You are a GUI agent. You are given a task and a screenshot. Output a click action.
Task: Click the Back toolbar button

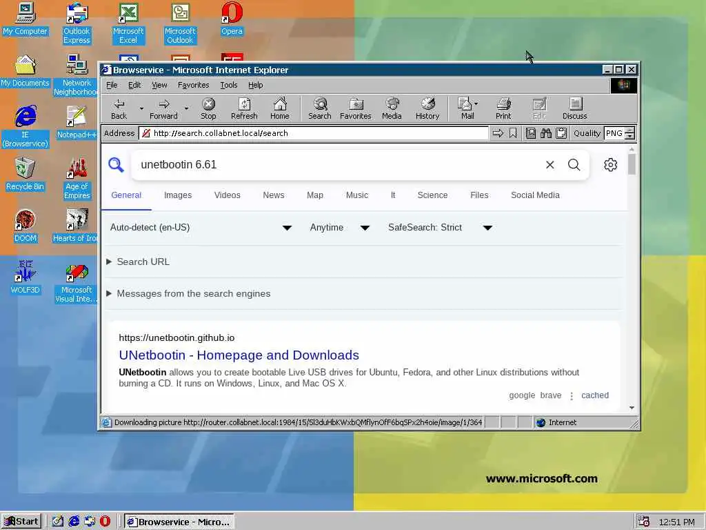pos(119,108)
